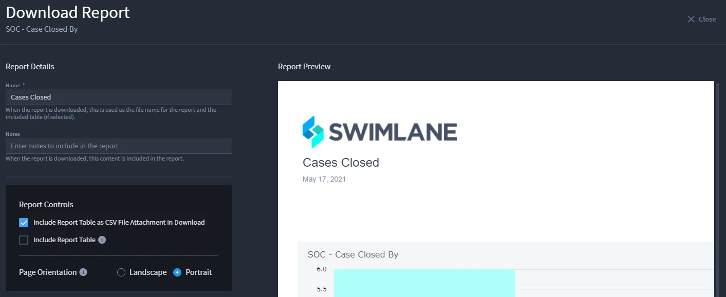This screenshot has height=297, width=726.
Task: Click the SOC - Case Closed By subtitle under Download Report
Action: tap(42, 29)
